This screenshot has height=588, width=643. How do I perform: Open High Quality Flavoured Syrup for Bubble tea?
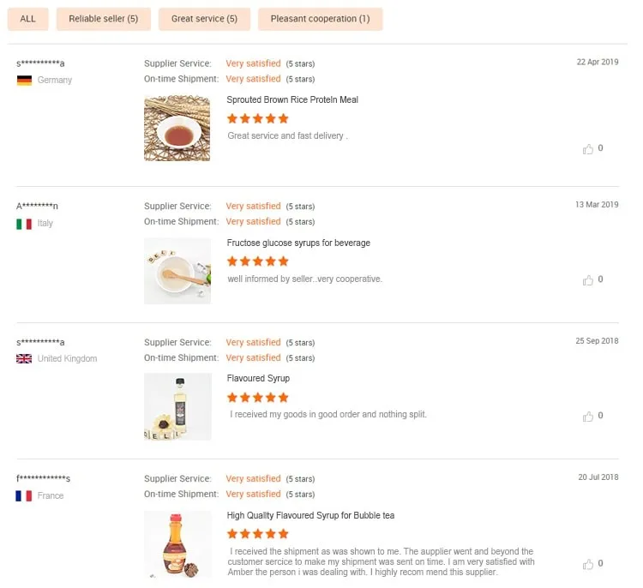(x=310, y=515)
